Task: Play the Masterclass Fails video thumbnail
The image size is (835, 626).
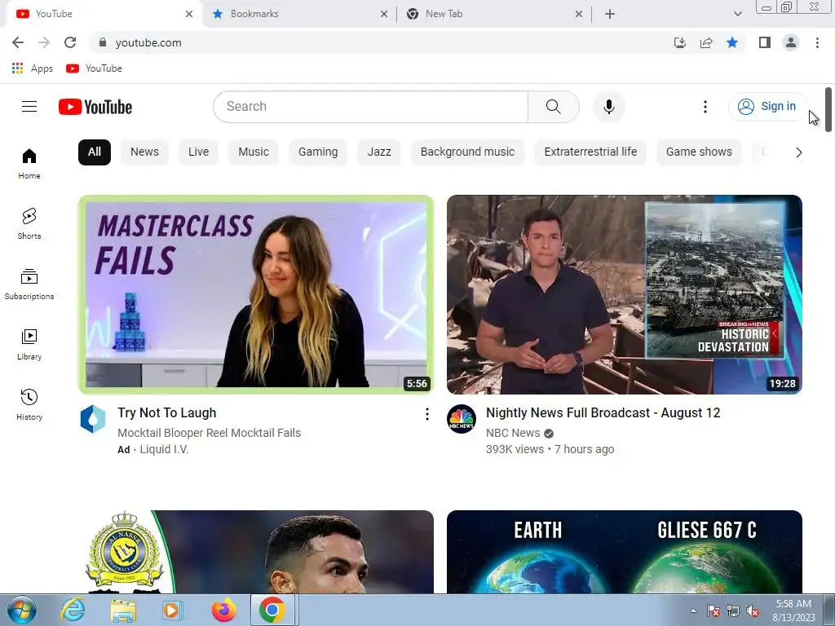Action: [256, 295]
